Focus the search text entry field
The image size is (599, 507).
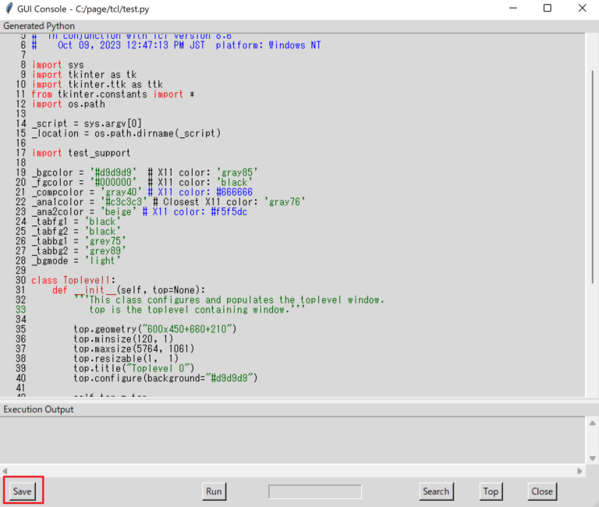(315, 491)
